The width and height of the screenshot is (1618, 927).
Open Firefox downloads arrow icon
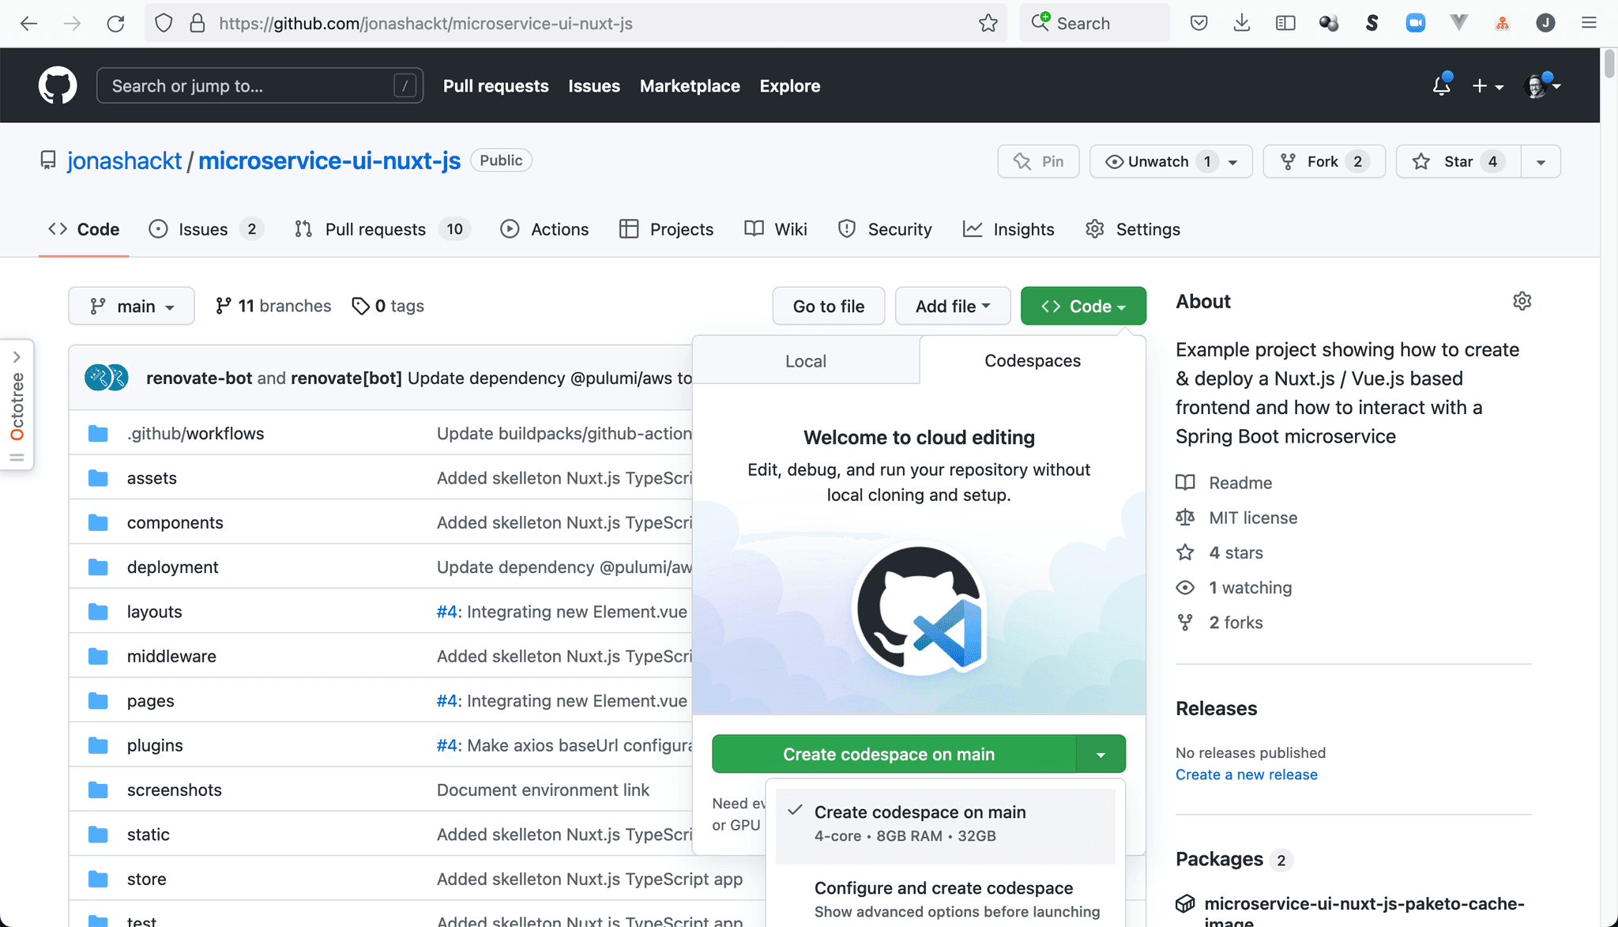[x=1242, y=24]
